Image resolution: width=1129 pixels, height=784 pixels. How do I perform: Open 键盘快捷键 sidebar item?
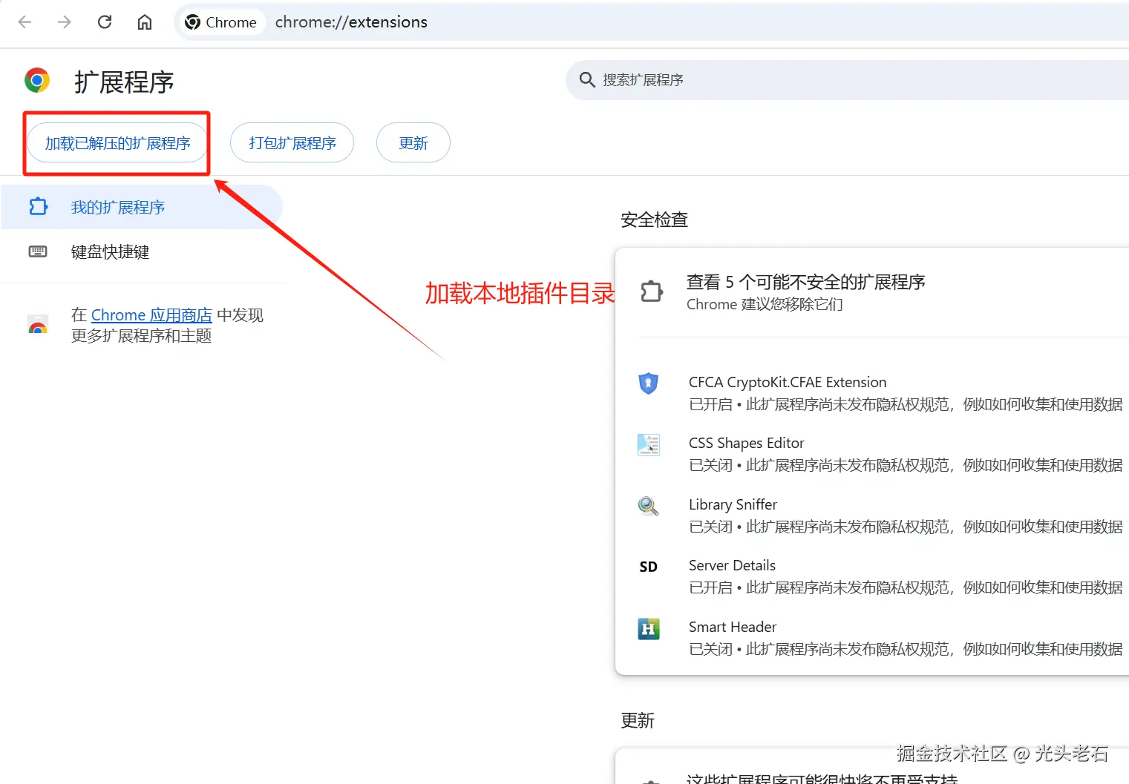(142, 251)
